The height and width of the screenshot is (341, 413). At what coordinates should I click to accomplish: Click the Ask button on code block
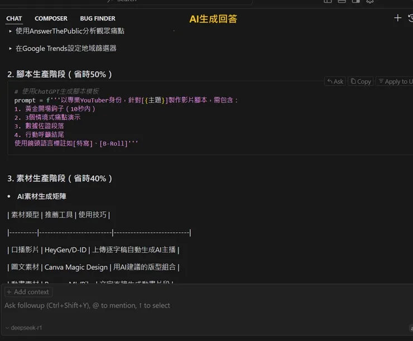[x=335, y=81]
